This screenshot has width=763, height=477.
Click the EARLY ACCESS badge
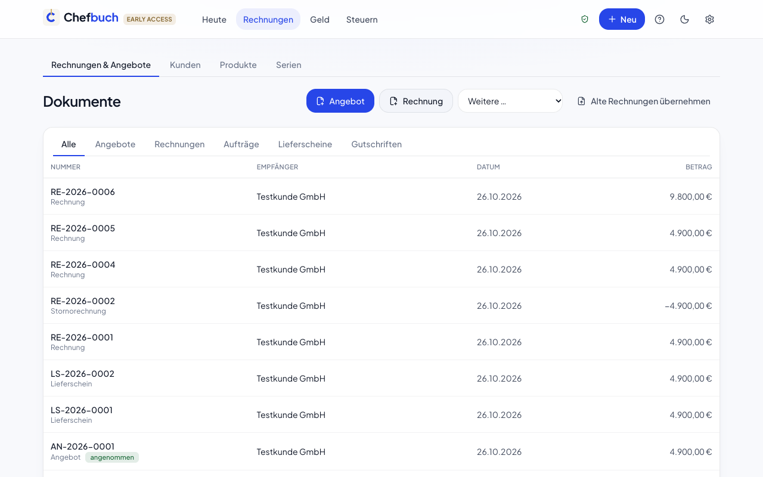[x=150, y=19]
